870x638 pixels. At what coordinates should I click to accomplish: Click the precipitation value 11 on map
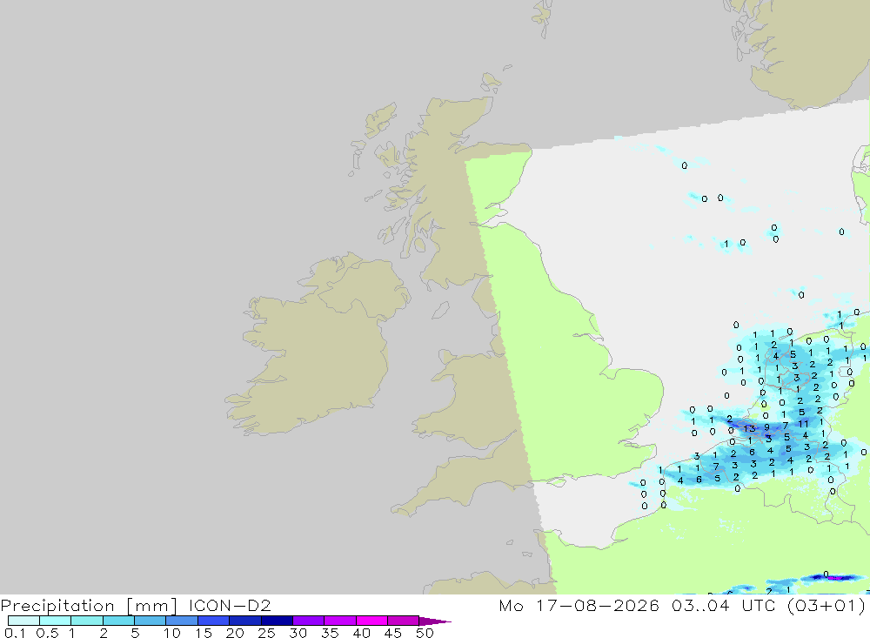[x=803, y=424]
